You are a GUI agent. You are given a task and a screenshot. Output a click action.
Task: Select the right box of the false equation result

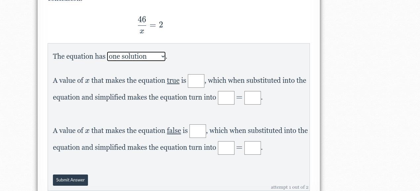253,148
